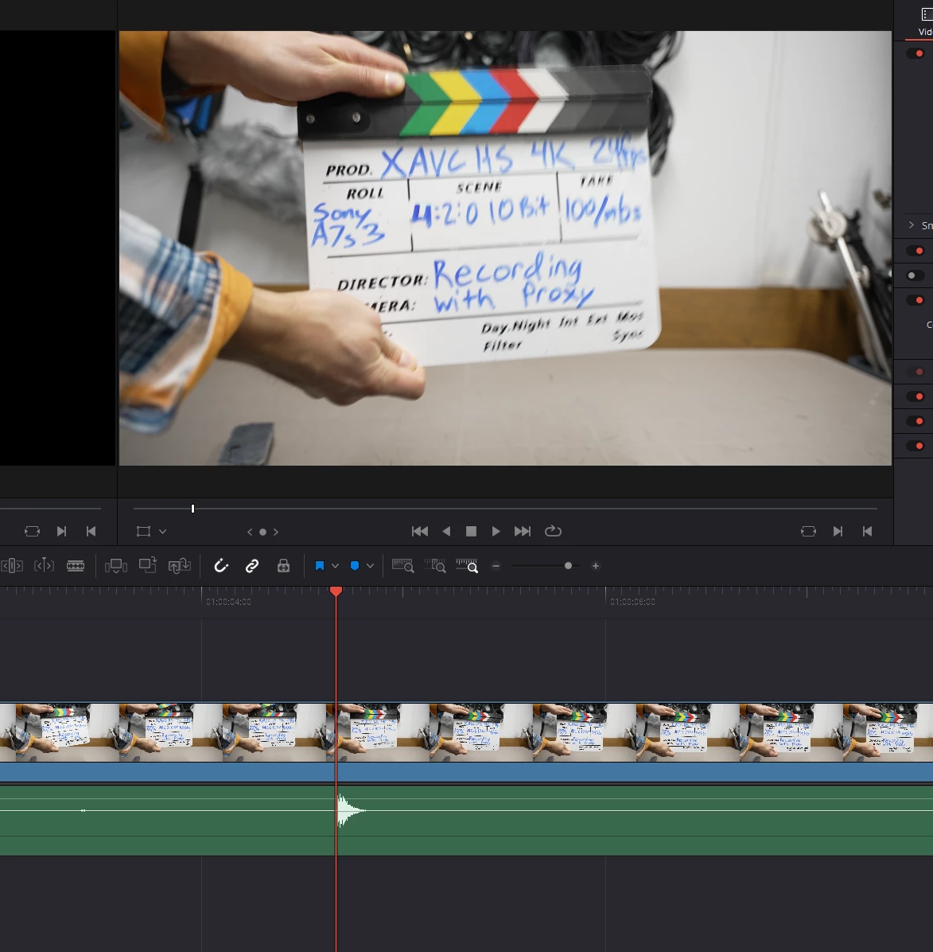Image resolution: width=933 pixels, height=952 pixels.
Task: Click the center dot between the chevrons
Action: 262,532
